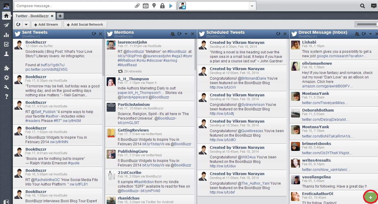This screenshot has height=204, width=378.
Task: Add location with the map pin icon
Action: (x=154, y=6)
